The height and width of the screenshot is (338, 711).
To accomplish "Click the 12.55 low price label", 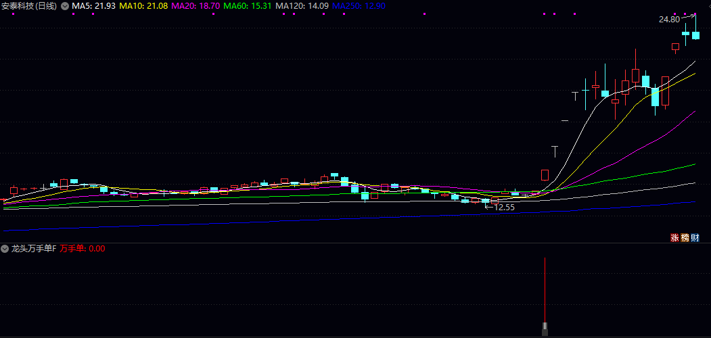I will pyautogui.click(x=504, y=208).
